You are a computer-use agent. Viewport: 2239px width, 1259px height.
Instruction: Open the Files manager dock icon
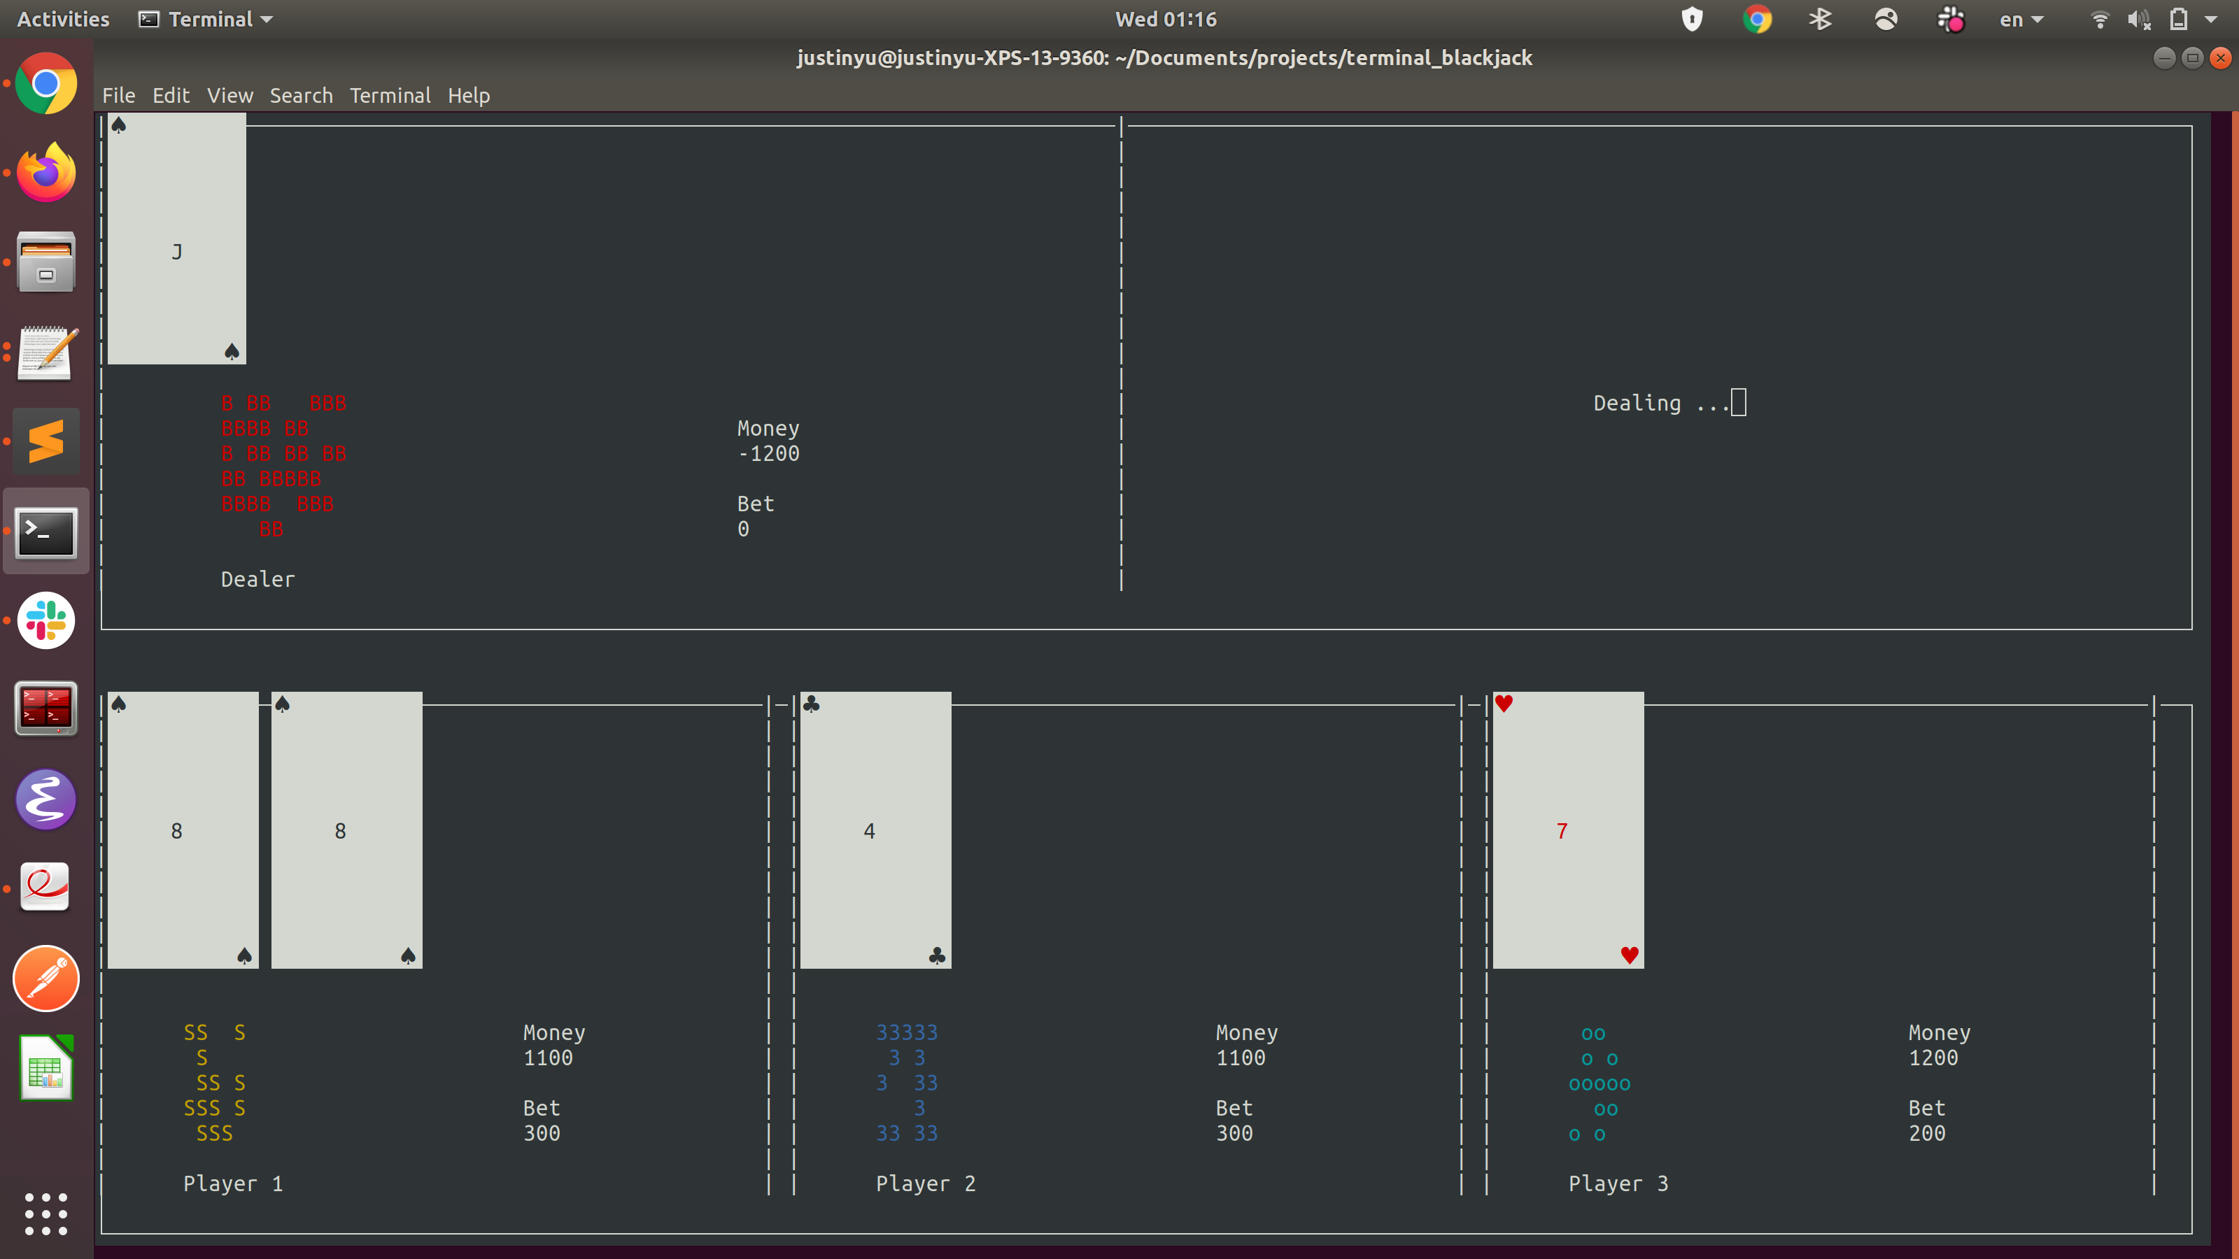click(46, 262)
